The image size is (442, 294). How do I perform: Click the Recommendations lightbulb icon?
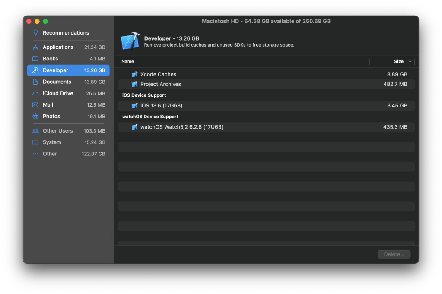click(x=35, y=33)
